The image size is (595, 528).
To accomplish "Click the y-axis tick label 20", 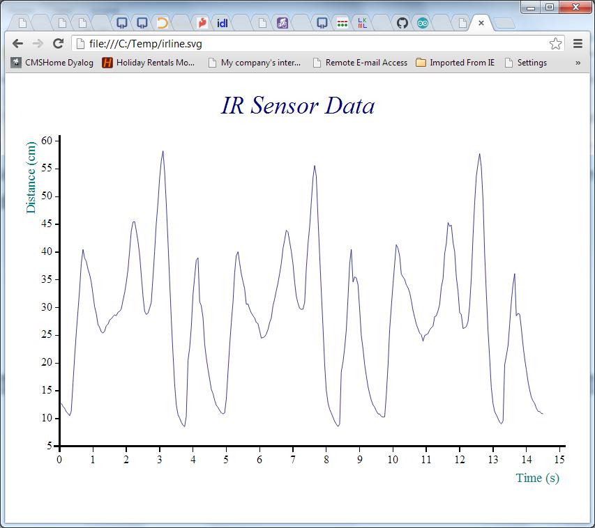I will 47,362.
